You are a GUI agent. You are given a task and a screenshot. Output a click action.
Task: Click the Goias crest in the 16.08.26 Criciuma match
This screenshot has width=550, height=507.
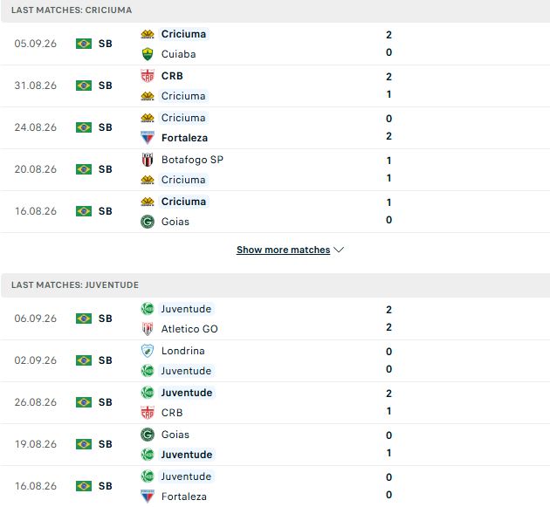(148, 222)
